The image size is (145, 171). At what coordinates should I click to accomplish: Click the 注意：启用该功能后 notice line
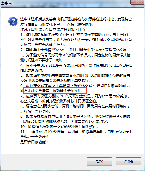click(54, 29)
